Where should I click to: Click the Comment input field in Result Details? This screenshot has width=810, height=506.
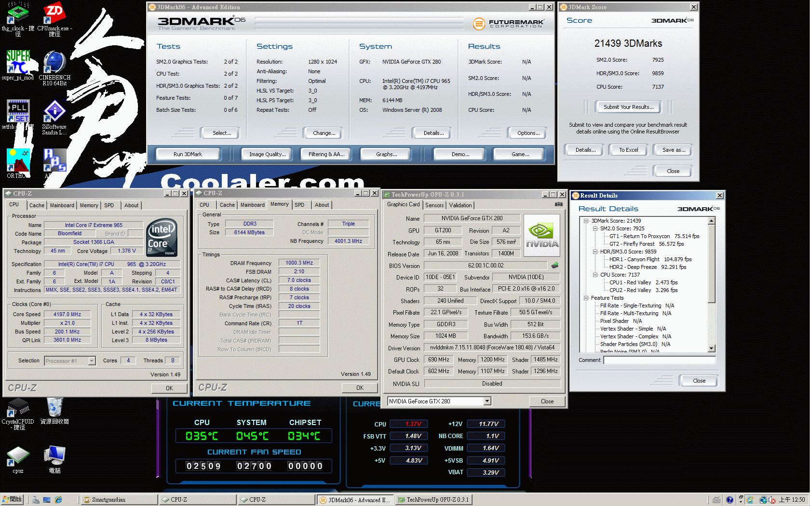point(660,360)
